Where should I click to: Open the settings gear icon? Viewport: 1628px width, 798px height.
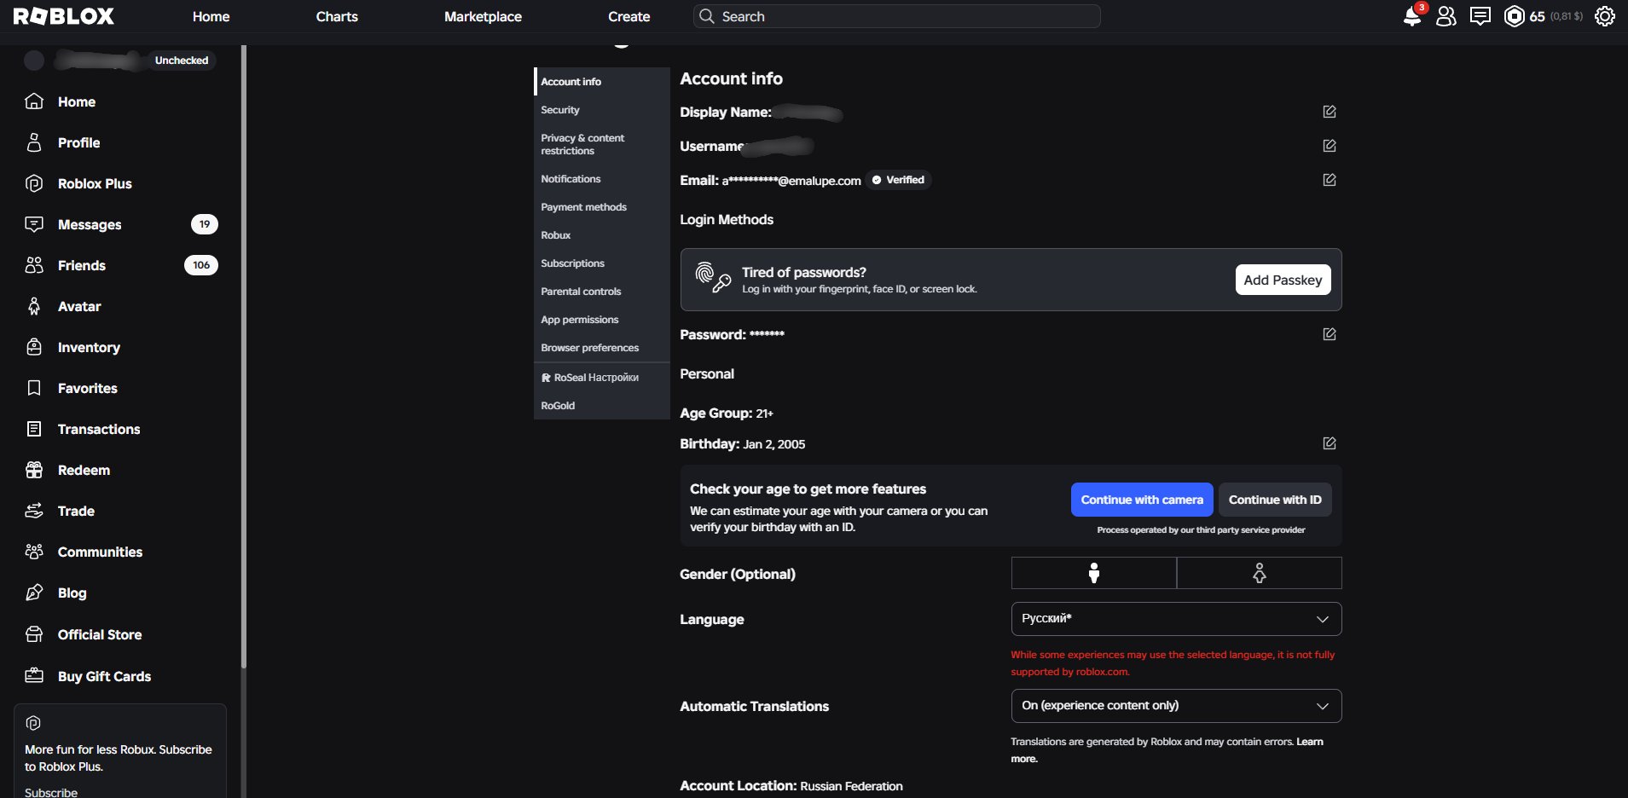click(1605, 16)
